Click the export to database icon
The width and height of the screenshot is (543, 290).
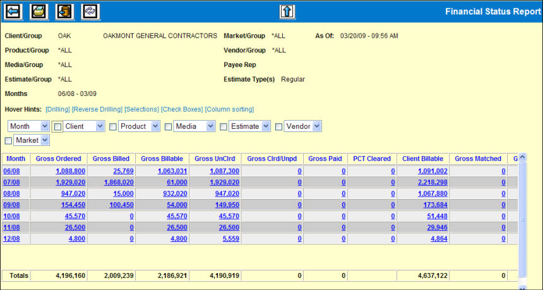65,12
